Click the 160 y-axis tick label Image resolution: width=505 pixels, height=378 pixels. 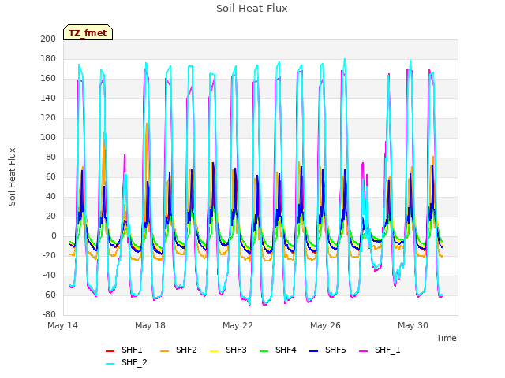[48, 79]
